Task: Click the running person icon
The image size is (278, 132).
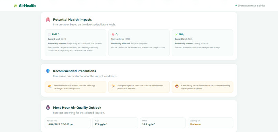Action: coord(113,86)
